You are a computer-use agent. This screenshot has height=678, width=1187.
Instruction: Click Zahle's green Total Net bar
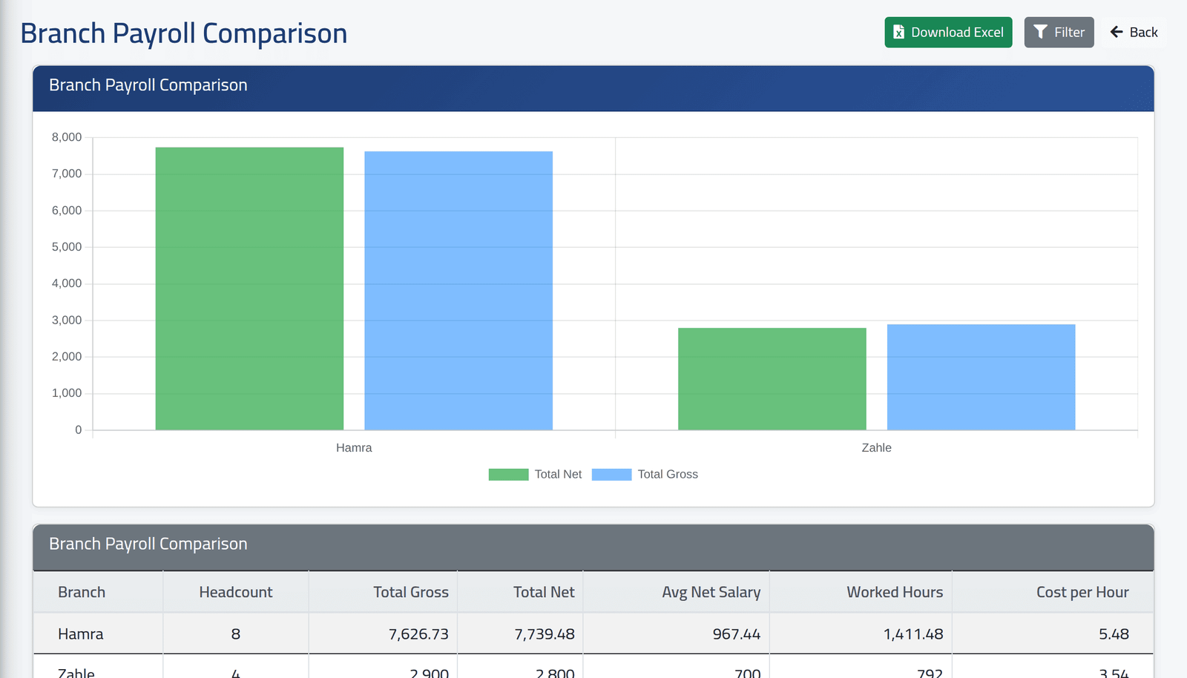pos(772,379)
